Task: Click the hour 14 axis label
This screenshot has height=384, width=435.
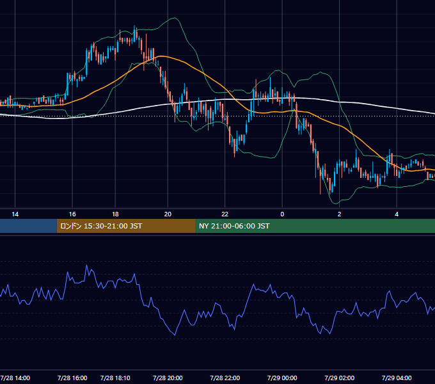Action: 15,214
